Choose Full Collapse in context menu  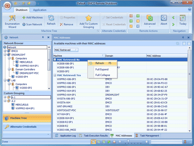103,75
